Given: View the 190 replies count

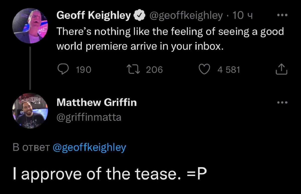Looking at the screenshot, I should pos(83,70).
